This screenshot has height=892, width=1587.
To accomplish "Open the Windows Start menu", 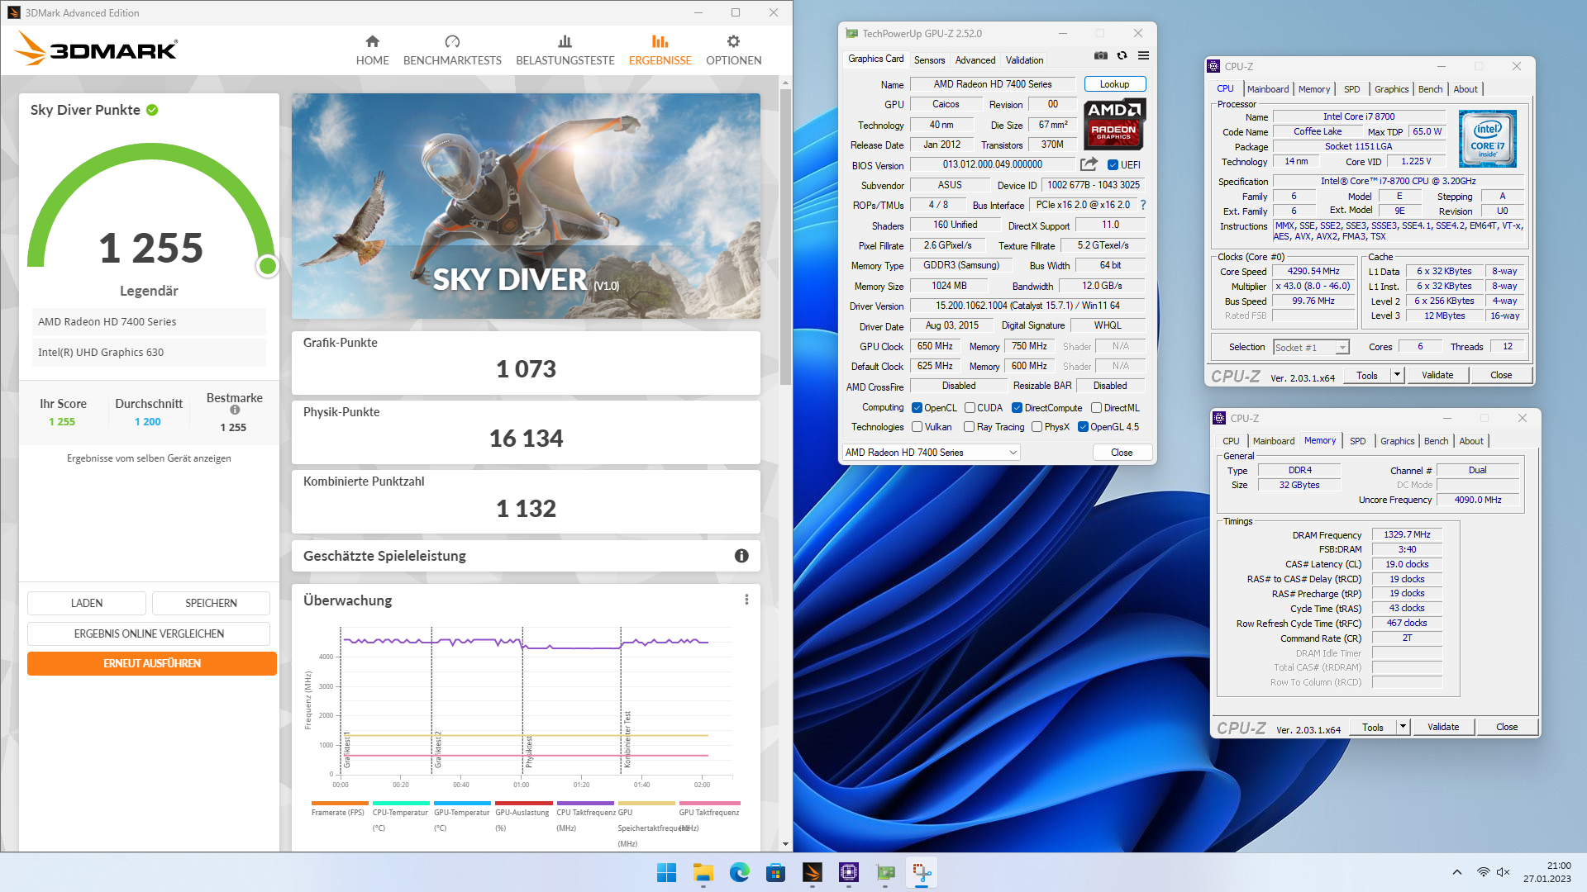I will [x=666, y=872].
